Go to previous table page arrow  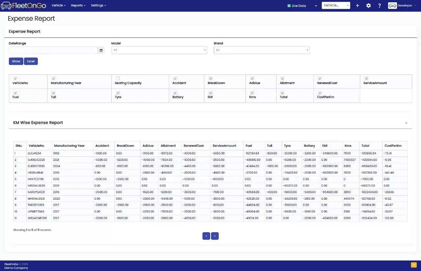206,236
